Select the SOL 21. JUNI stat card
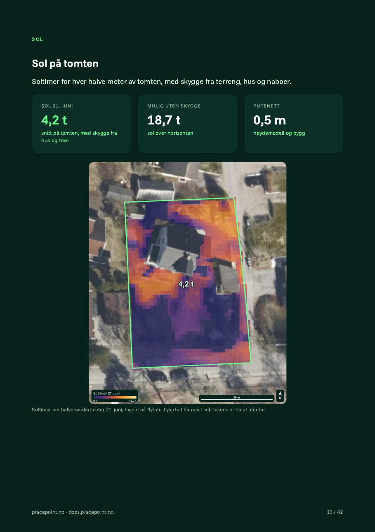This screenshot has height=532, width=375. coord(81,124)
